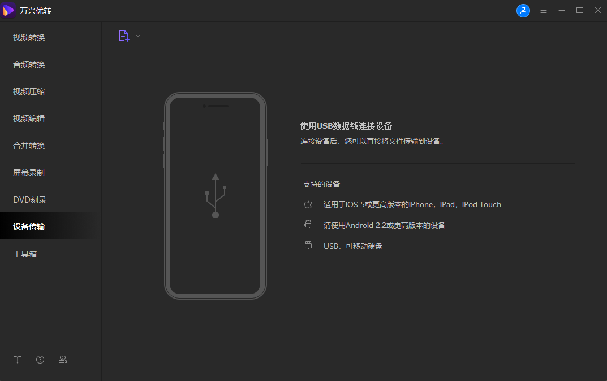Click the active 设备传输 sidebar item
This screenshot has height=381, width=607.
28,225
